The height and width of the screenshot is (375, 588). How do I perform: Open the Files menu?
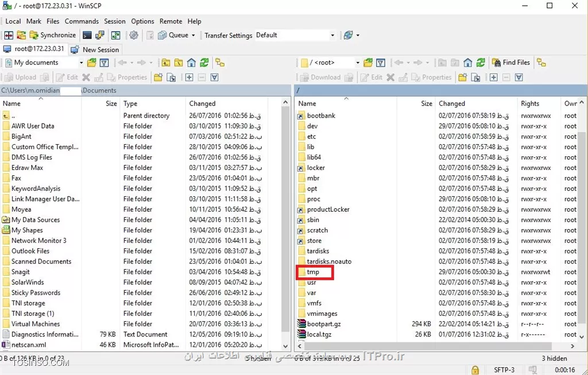click(x=53, y=21)
